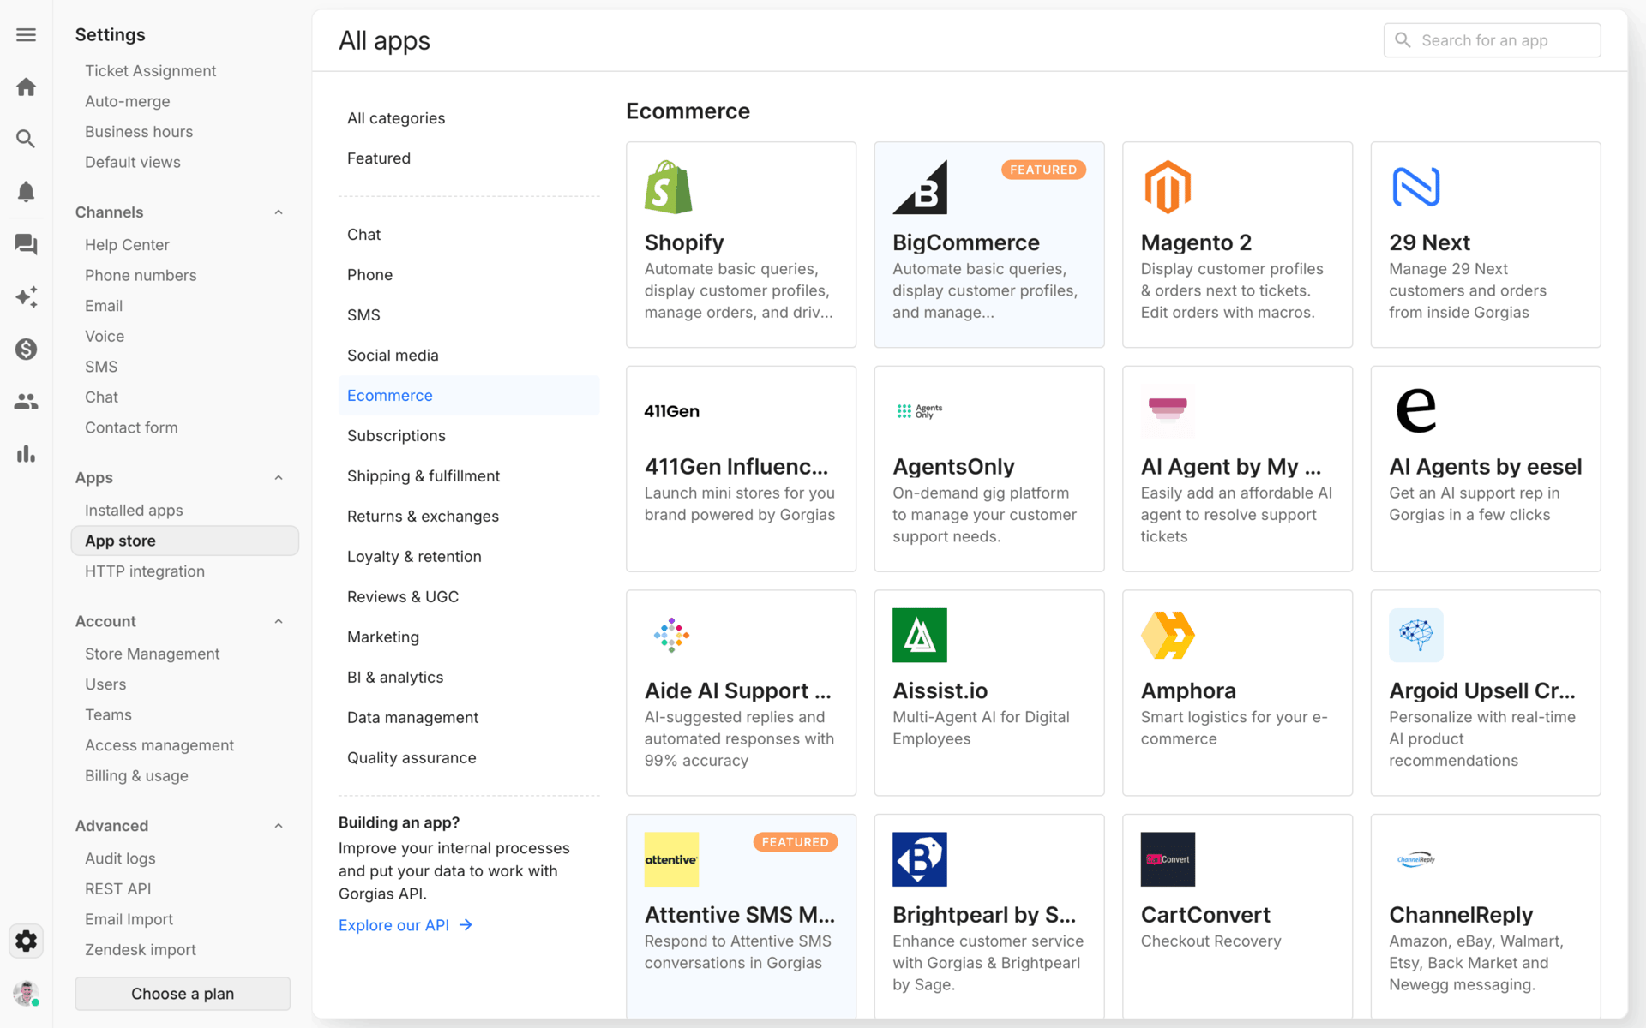Click the Aide AI Support logo icon

point(671,635)
